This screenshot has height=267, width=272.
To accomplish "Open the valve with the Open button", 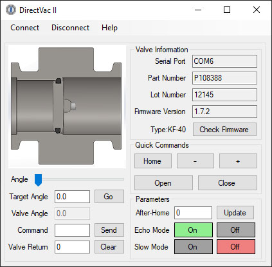I will [x=163, y=183].
